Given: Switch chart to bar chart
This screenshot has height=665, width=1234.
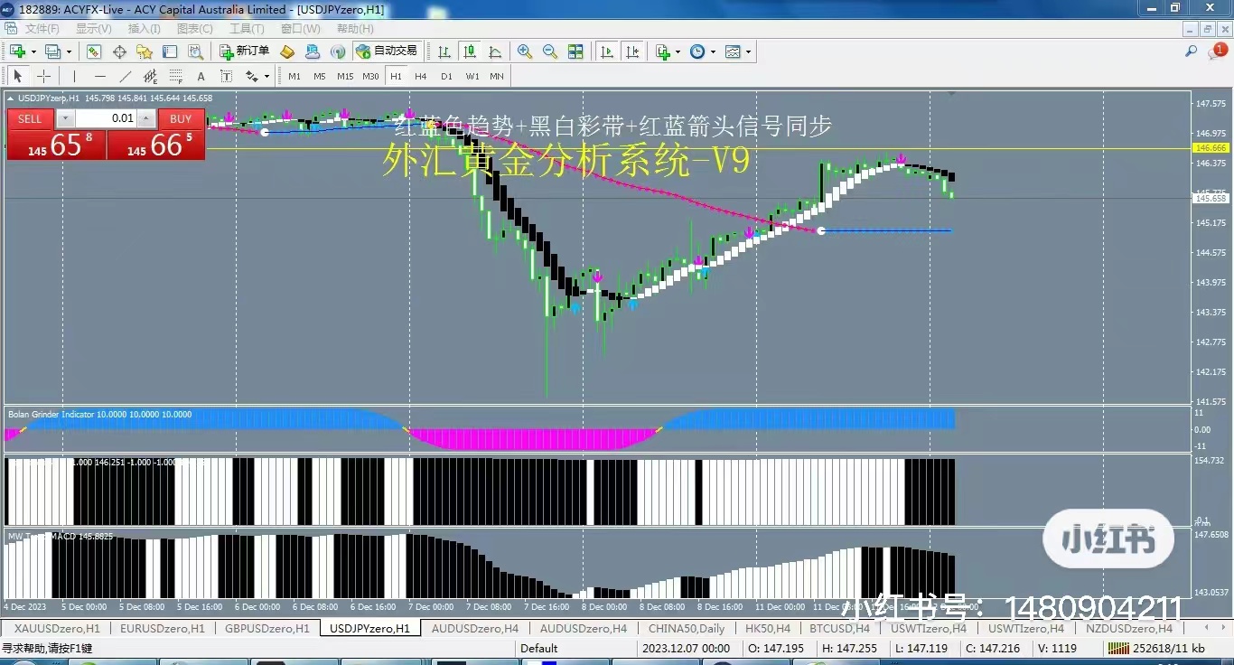Looking at the screenshot, I should tap(444, 52).
